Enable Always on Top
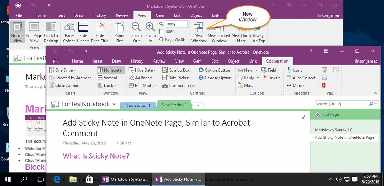 (259, 32)
